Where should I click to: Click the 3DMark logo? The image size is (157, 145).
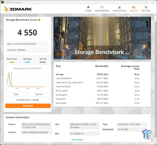17,9
